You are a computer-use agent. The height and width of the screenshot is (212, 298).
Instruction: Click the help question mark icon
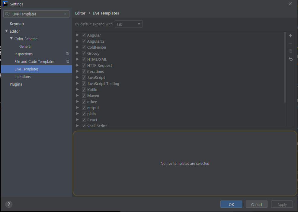click(x=9, y=204)
